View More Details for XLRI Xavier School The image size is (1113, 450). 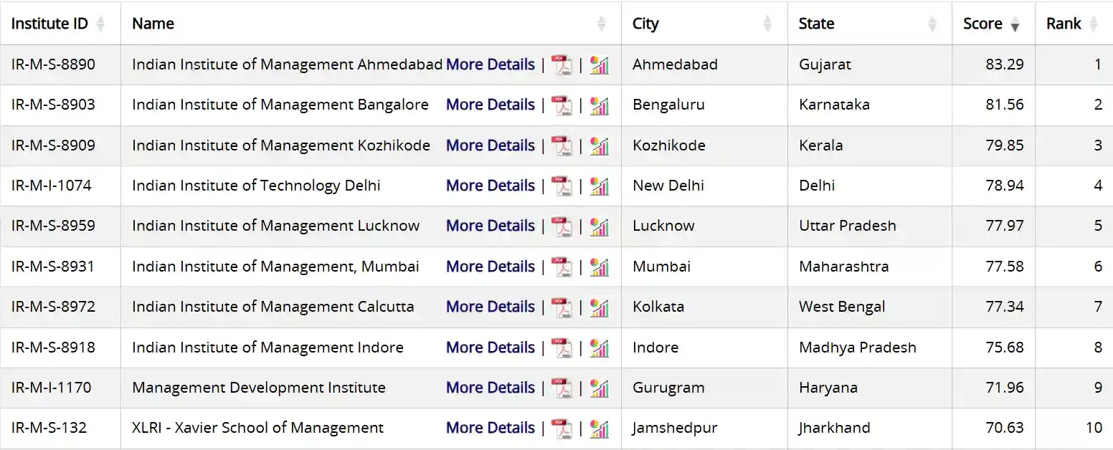(491, 428)
